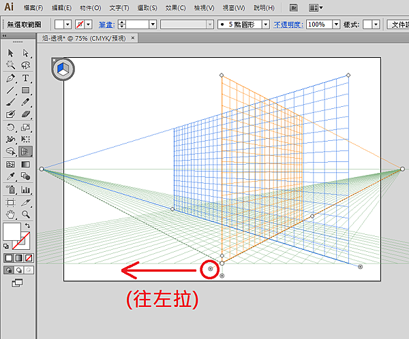Open the opacity 100% dropdown
The image size is (409, 339).
click(337, 25)
